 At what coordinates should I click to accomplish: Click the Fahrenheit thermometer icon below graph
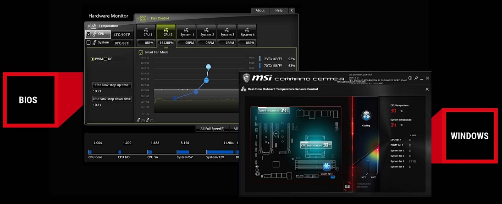click(139, 120)
